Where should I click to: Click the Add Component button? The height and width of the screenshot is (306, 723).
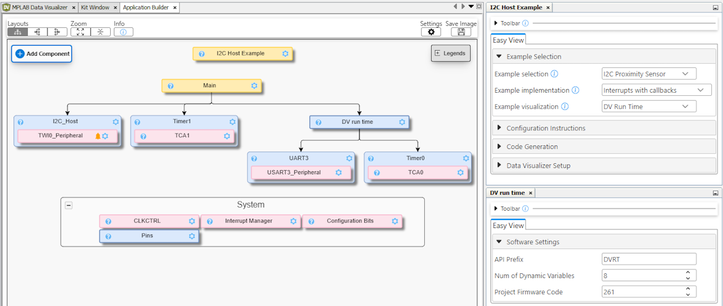(x=41, y=54)
